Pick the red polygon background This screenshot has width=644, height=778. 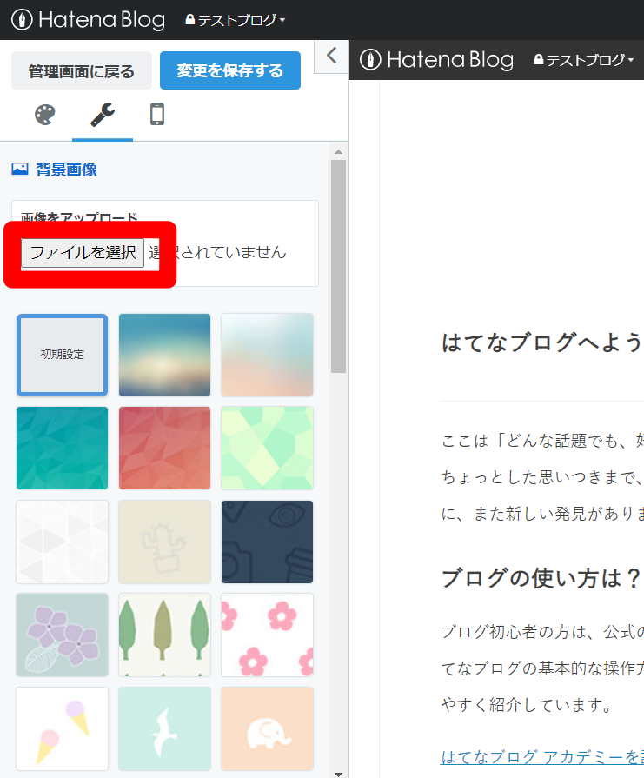[165, 448]
